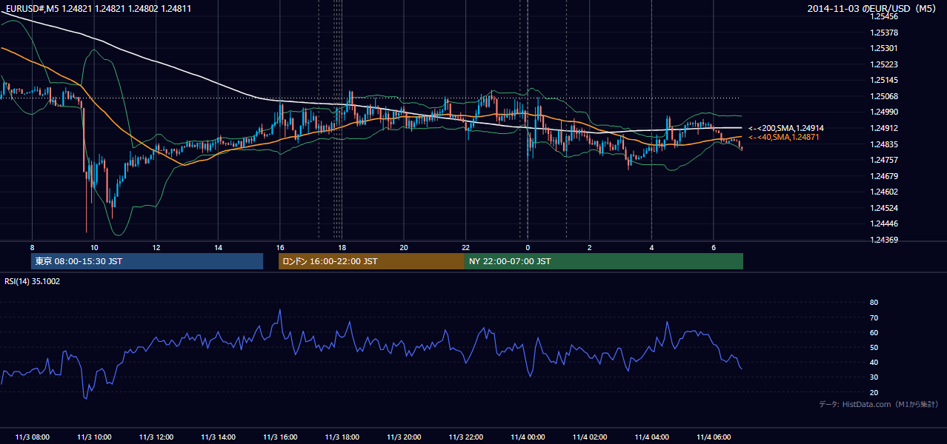Select the 東京 08:00-15:30 JST session bar
Viewport: 947px width, 444px height.
[147, 261]
